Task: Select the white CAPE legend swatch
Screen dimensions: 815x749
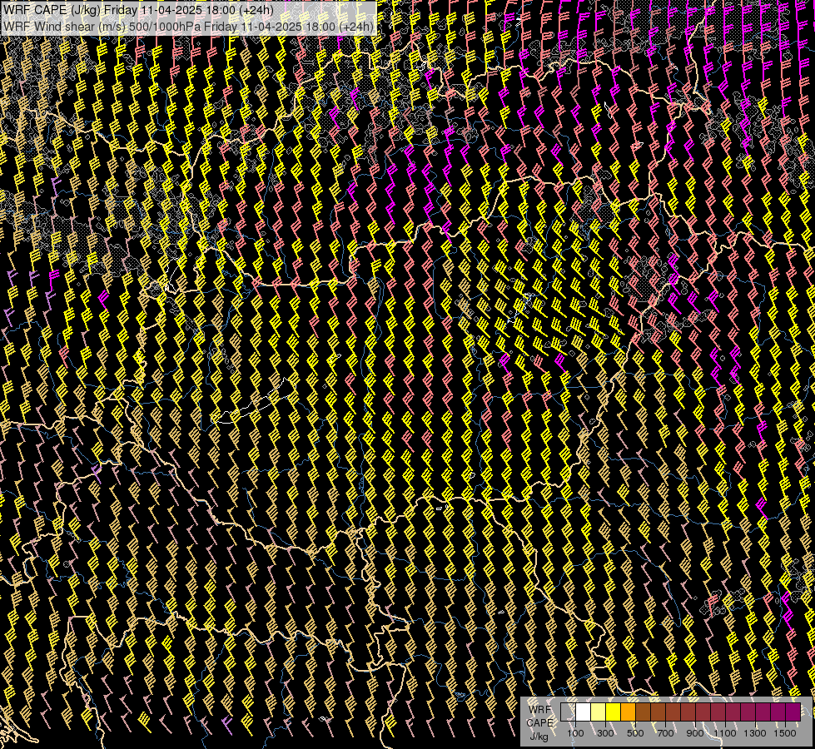Action: coord(584,712)
